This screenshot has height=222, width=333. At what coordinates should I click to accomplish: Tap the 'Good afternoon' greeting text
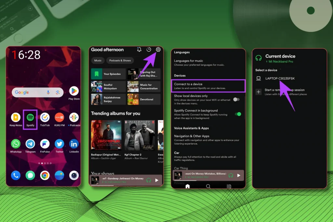pyautogui.click(x=107, y=50)
